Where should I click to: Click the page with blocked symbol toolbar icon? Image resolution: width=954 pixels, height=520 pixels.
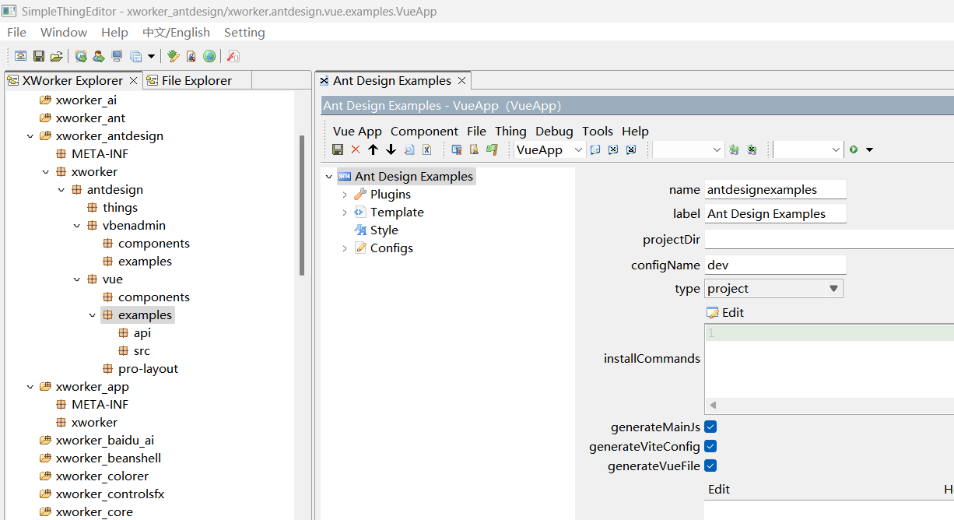191,56
